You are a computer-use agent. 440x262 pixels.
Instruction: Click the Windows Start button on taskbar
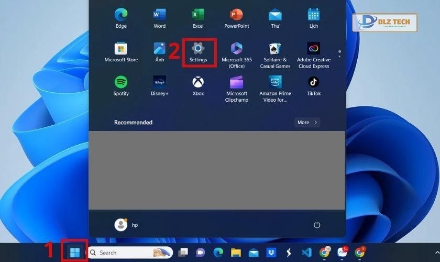tap(75, 253)
